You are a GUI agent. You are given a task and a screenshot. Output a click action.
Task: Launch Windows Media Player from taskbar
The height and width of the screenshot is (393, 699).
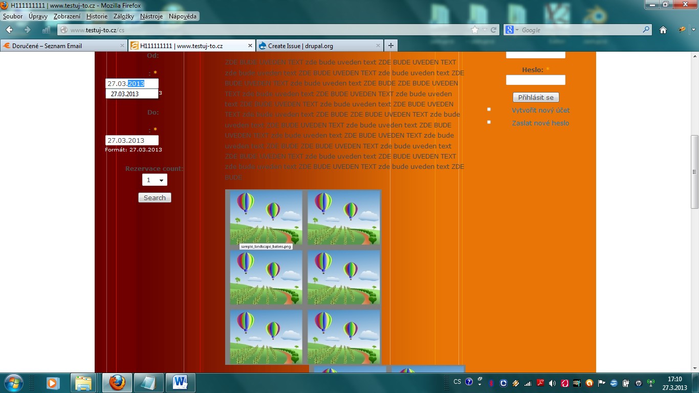coord(52,383)
